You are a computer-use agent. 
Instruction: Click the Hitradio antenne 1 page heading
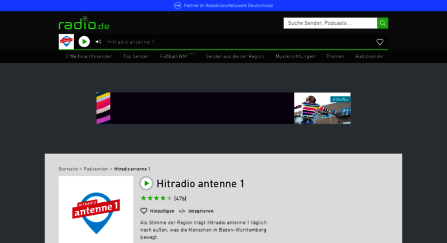[200, 184]
